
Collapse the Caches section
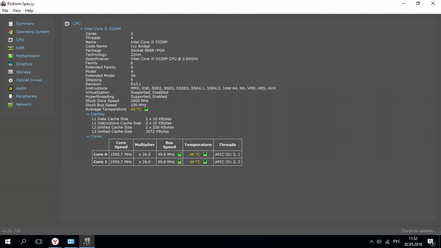[x=88, y=114]
